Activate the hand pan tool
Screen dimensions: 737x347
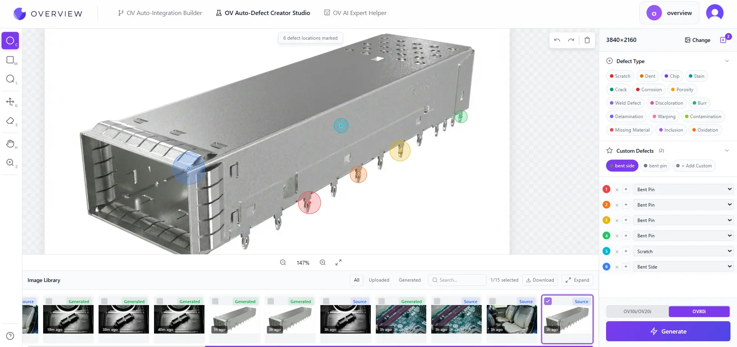coord(10,144)
